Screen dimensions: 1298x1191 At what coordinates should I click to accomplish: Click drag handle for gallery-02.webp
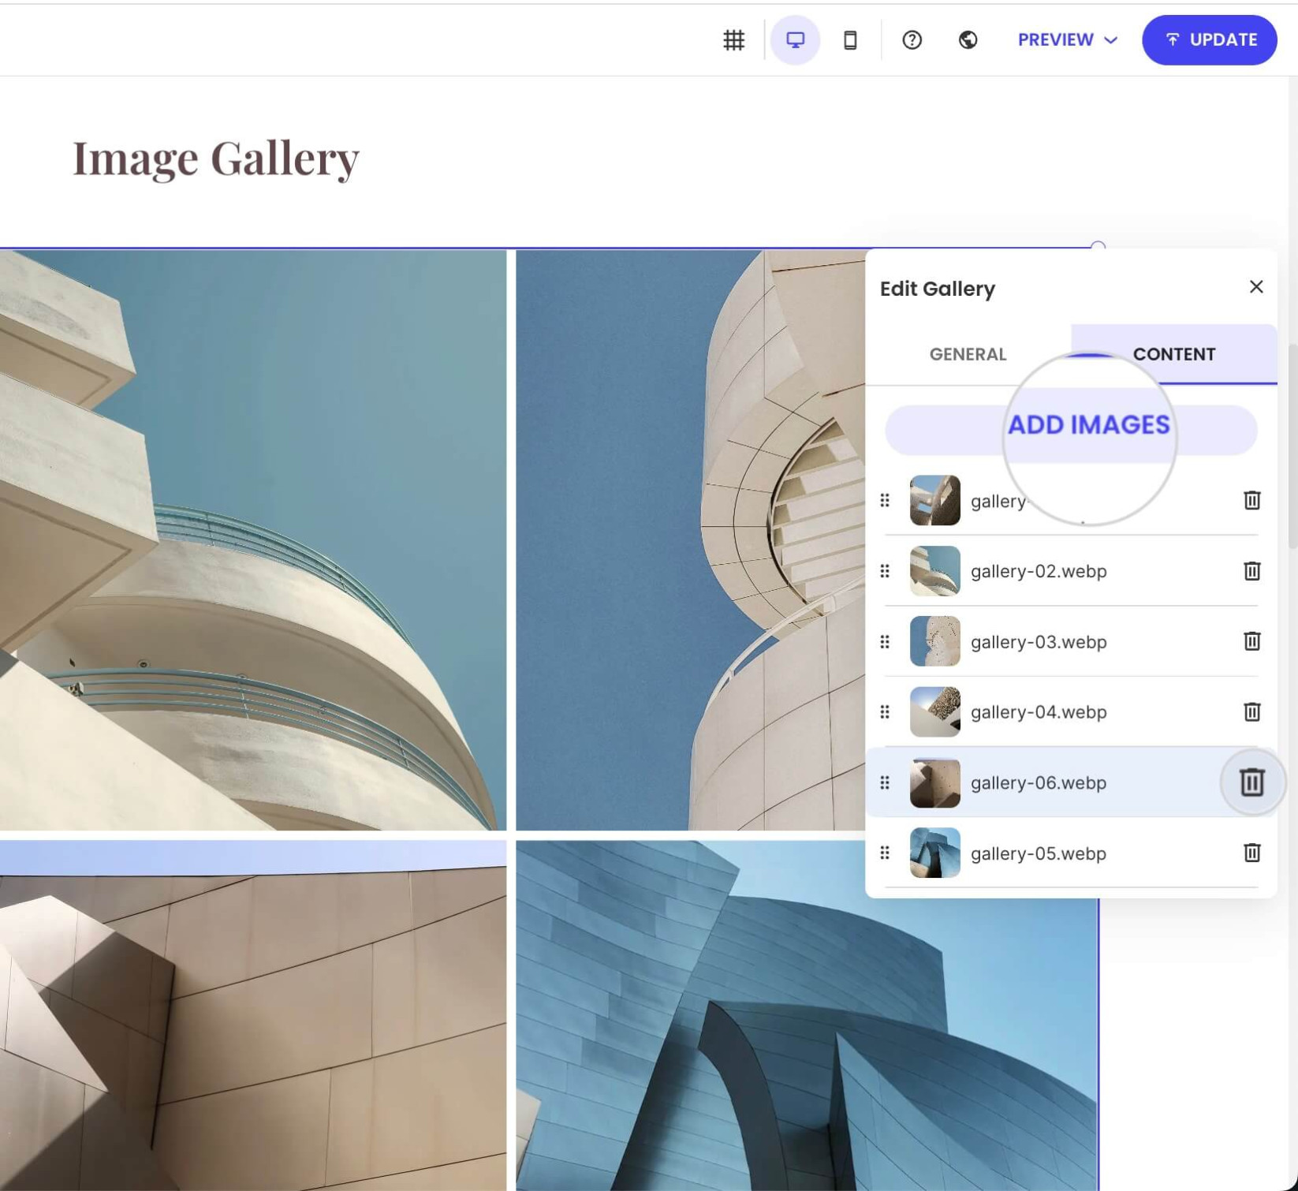click(x=885, y=571)
